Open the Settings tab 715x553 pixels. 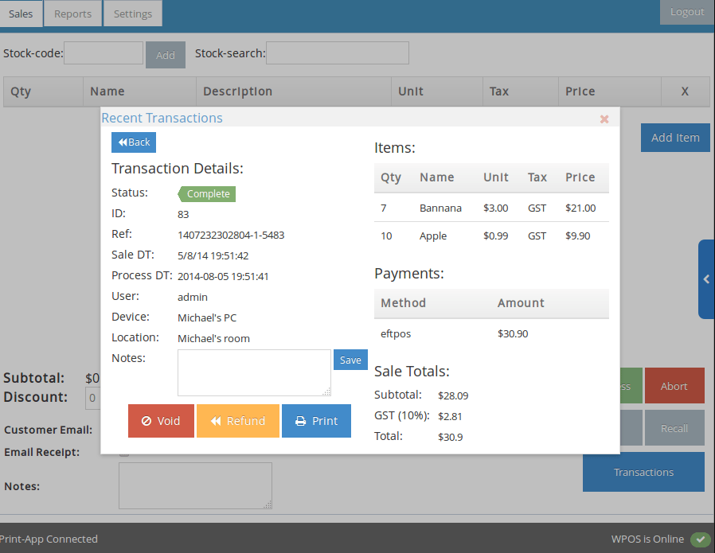[x=133, y=14]
